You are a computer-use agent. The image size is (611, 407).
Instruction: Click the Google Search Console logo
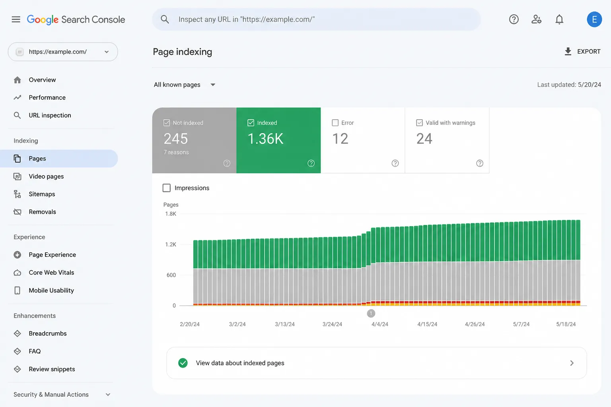[76, 19]
